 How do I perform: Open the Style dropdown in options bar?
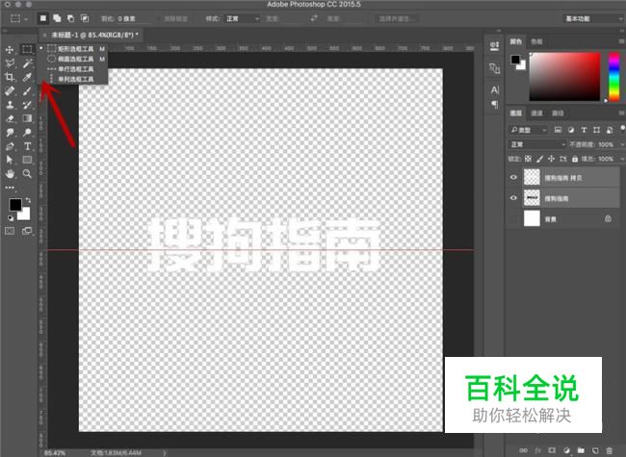tap(243, 18)
